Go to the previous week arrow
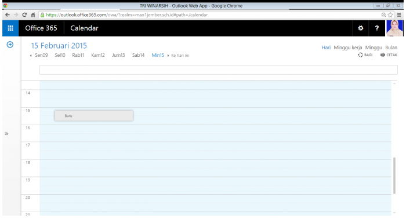 (31, 56)
